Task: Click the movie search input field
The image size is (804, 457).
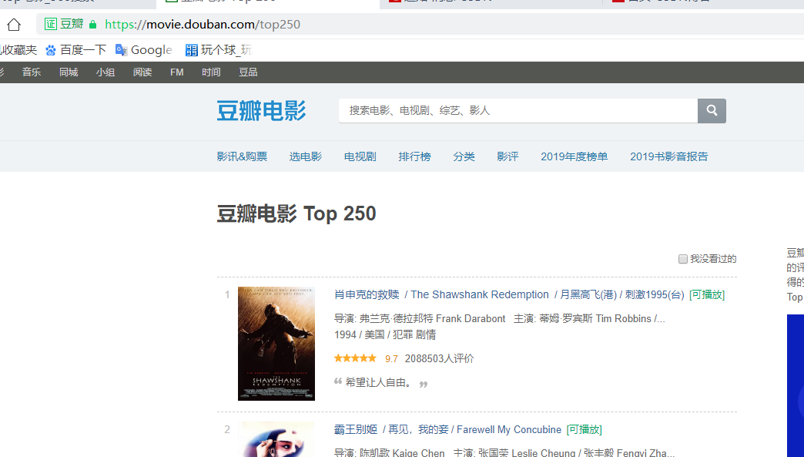Action: [516, 110]
